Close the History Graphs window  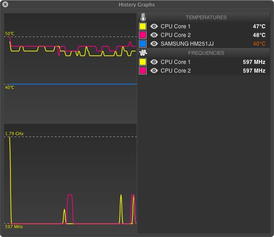(5, 5)
